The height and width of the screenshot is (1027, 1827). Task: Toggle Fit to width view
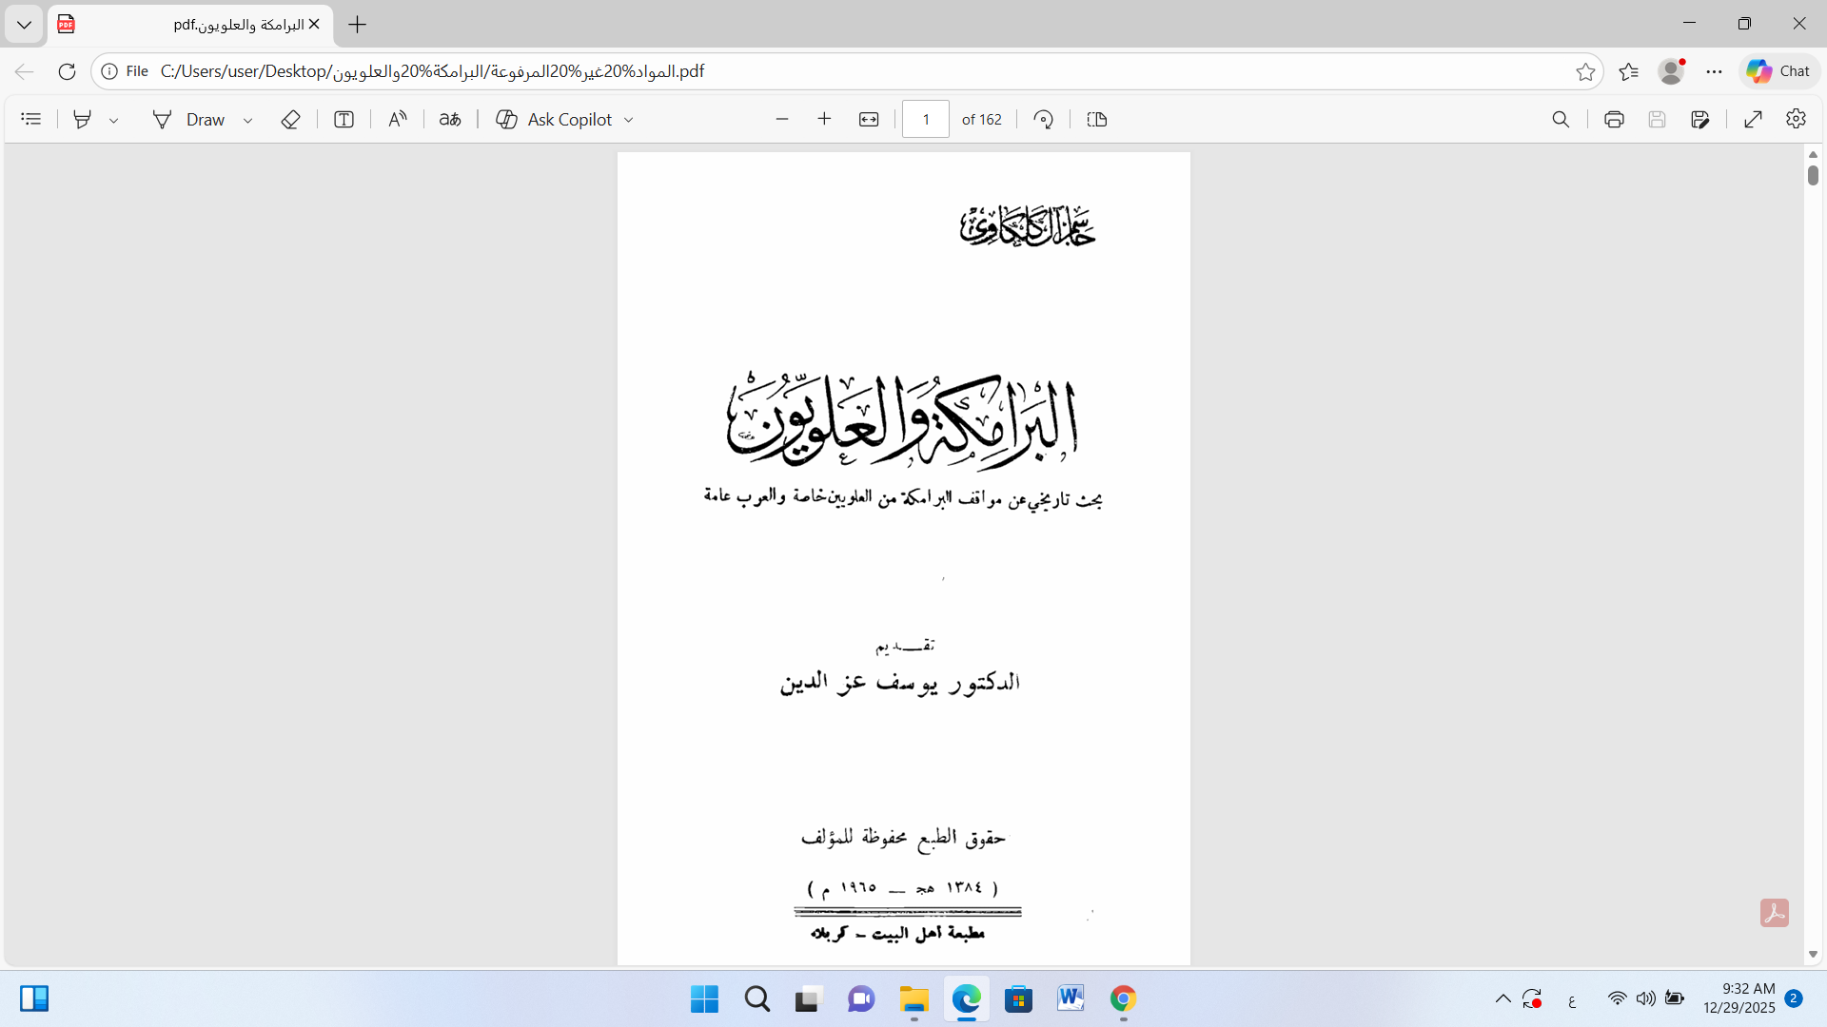coord(869,119)
